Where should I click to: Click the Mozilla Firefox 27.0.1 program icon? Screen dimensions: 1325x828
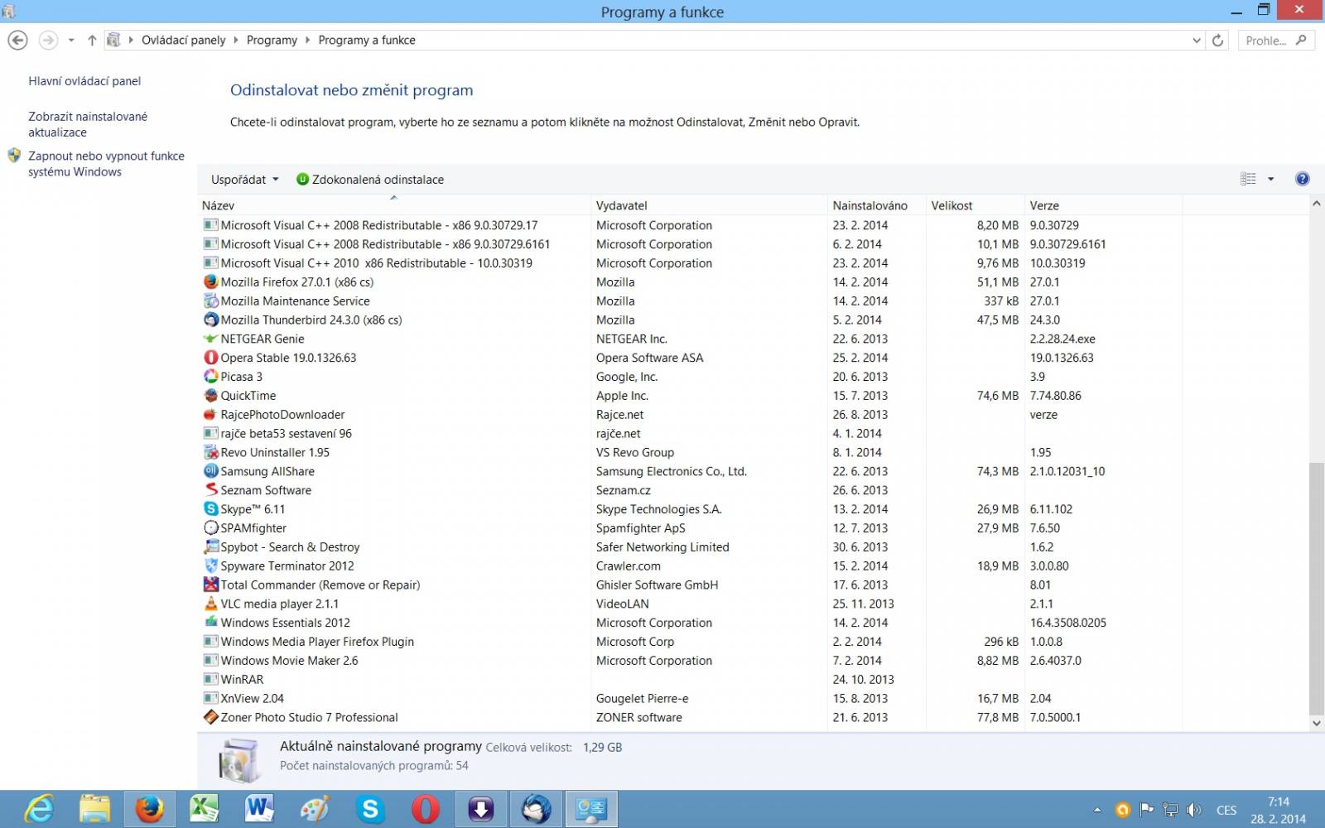click(x=211, y=282)
